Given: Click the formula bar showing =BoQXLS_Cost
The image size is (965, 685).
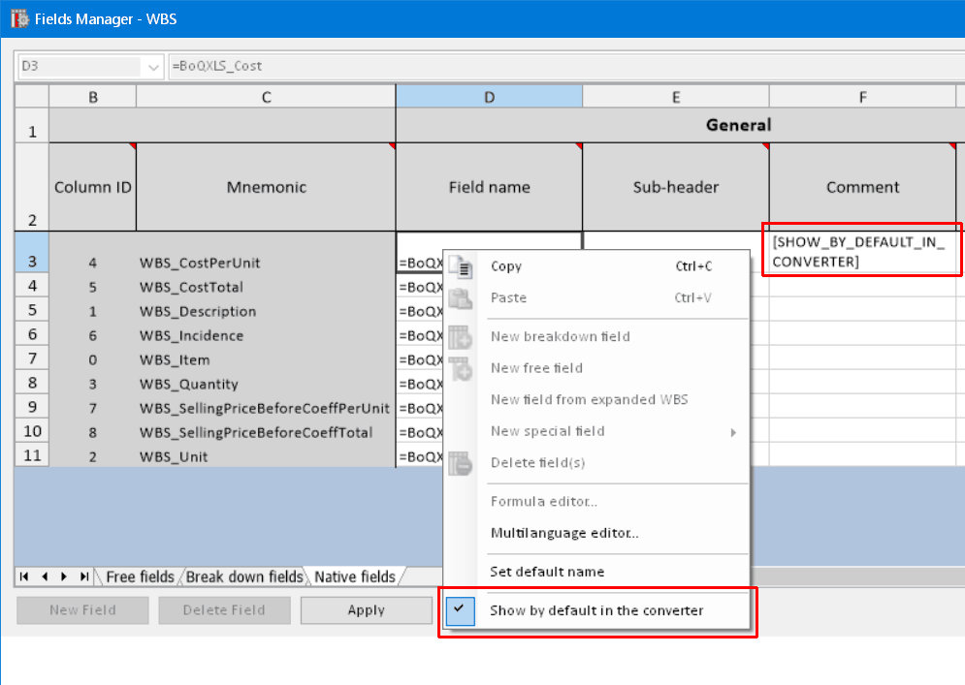Looking at the screenshot, I should pos(553,67).
